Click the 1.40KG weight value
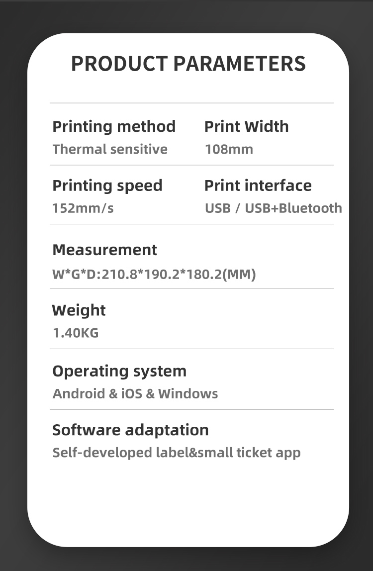This screenshot has height=571, width=373. pyautogui.click(x=76, y=333)
